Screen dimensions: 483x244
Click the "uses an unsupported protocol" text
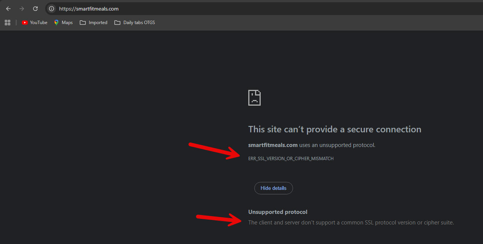[337, 145]
